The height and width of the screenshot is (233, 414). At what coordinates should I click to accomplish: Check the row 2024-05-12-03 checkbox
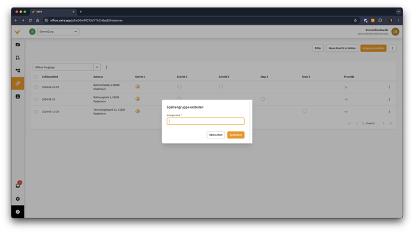[x=35, y=111]
